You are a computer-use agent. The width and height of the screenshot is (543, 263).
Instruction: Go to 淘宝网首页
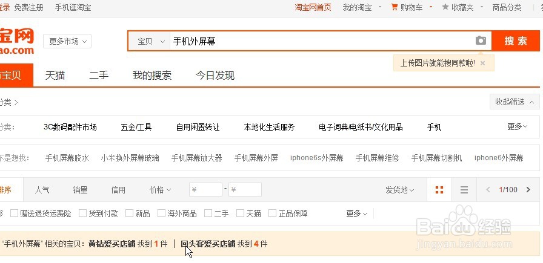pyautogui.click(x=313, y=7)
